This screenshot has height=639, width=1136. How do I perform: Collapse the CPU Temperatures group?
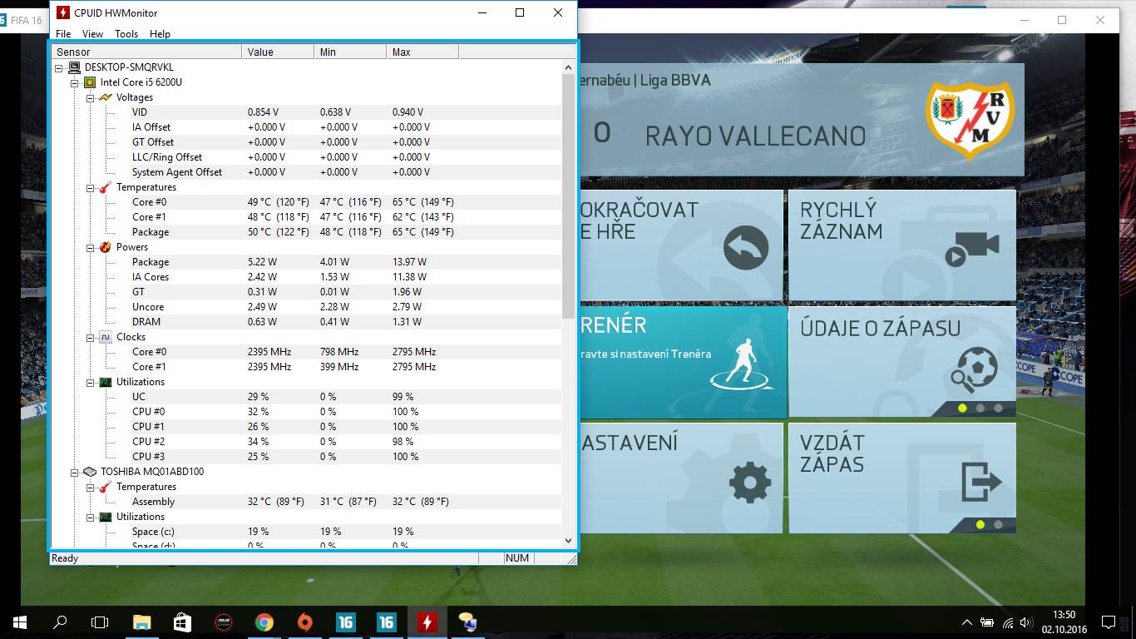point(91,187)
